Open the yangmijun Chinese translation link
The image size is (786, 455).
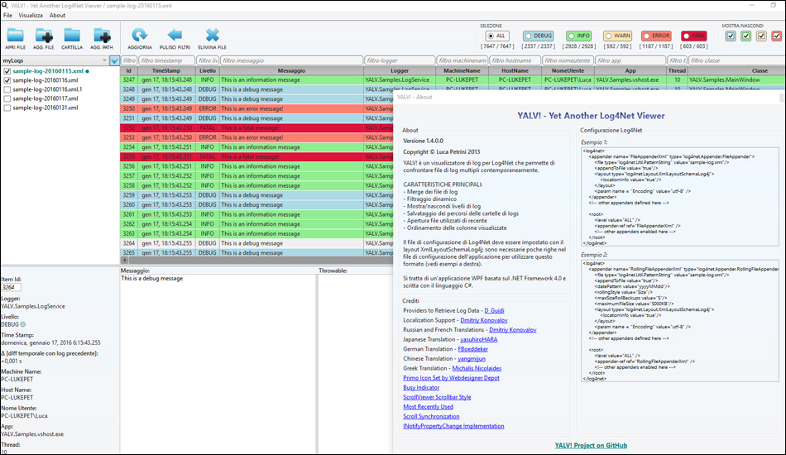[x=472, y=359]
